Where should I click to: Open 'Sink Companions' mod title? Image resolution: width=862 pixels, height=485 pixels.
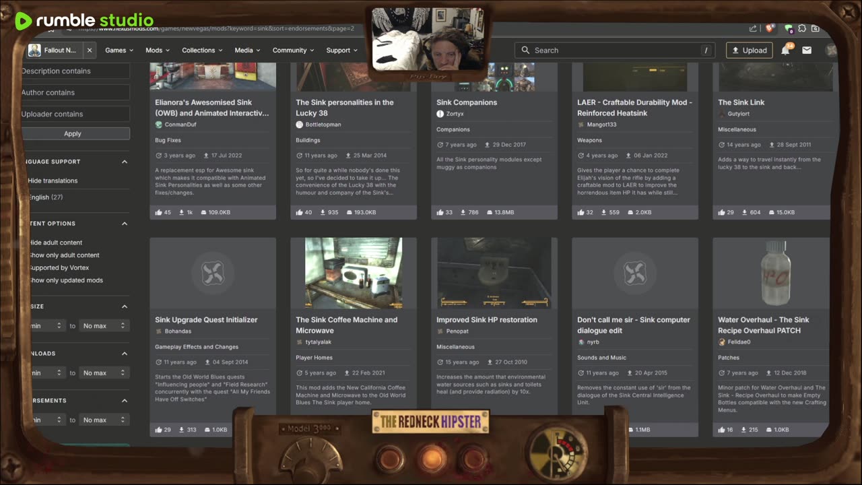pyautogui.click(x=467, y=102)
